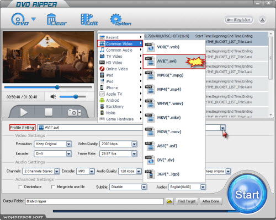
Task: Click the Find Target button
Action: click(x=187, y=201)
